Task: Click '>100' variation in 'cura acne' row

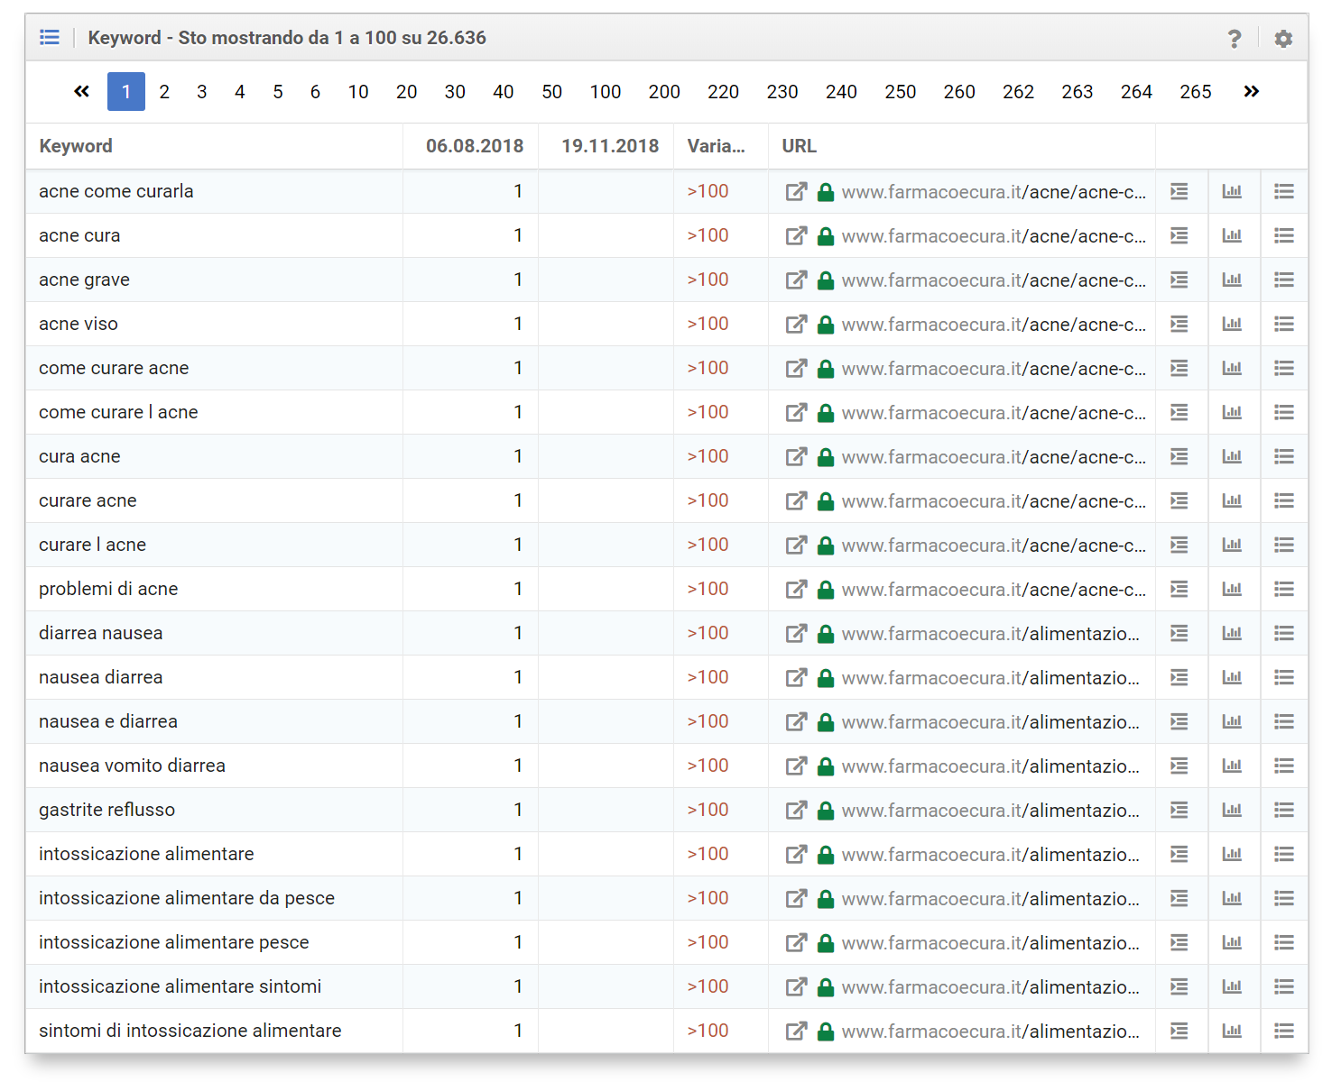Action: click(x=708, y=456)
